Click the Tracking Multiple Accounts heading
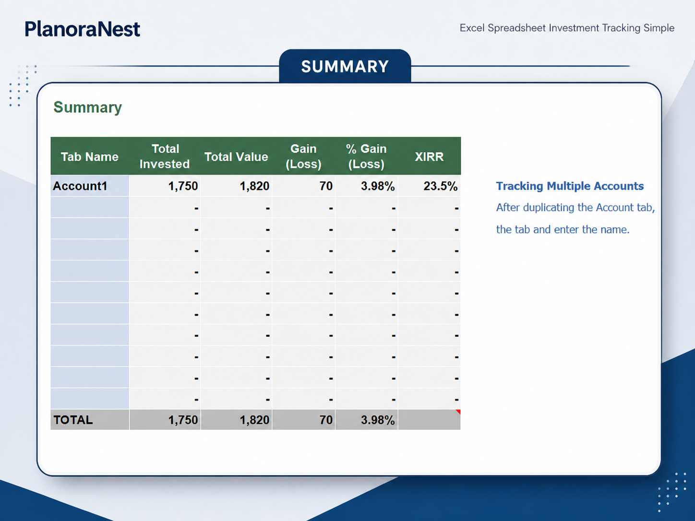 pos(570,186)
